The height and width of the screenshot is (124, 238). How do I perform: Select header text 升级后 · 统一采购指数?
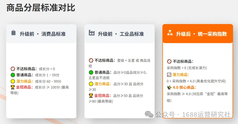[x=201, y=34]
